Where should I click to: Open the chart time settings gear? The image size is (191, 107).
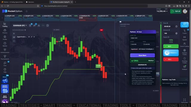(x=25, y=30)
